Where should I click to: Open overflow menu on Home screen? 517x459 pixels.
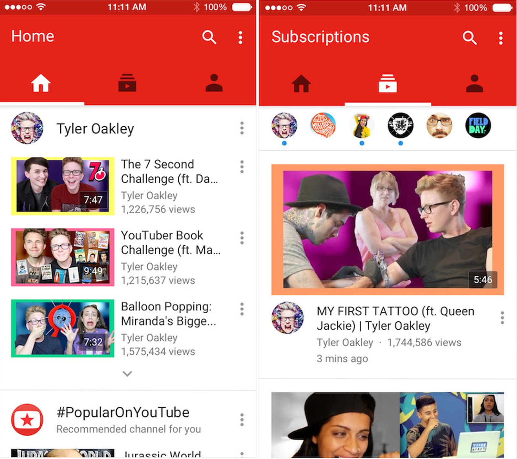240,37
